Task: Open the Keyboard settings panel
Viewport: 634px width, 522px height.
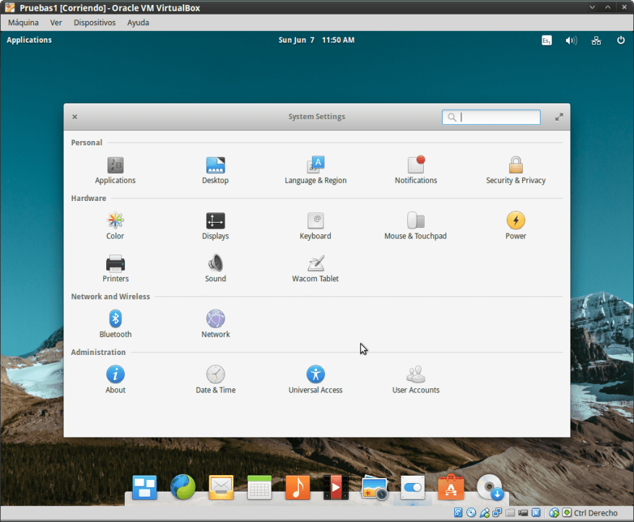Action: pyautogui.click(x=316, y=225)
